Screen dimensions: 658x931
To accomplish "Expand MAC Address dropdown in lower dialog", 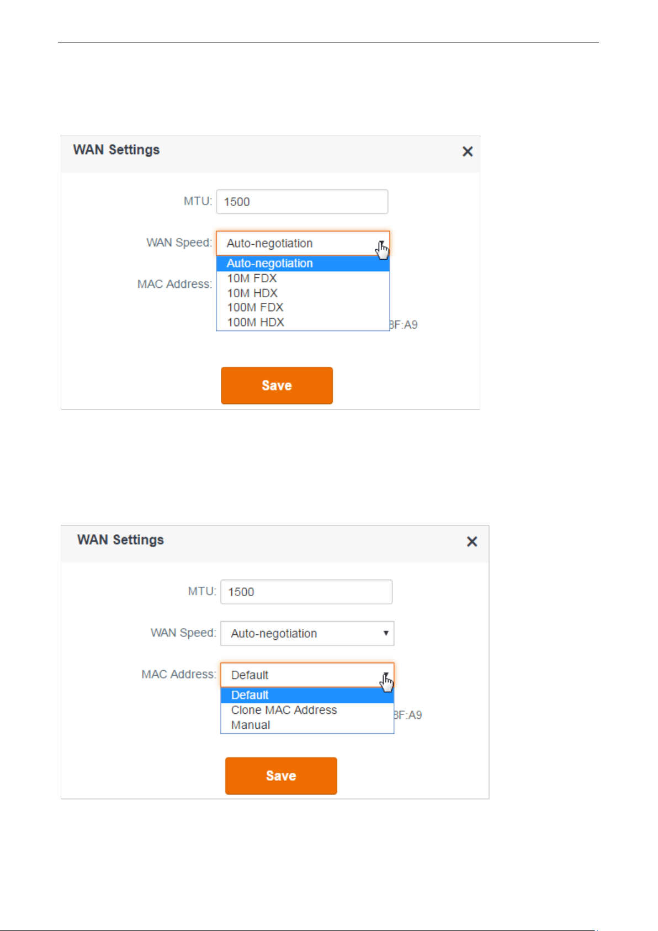I will pos(307,675).
